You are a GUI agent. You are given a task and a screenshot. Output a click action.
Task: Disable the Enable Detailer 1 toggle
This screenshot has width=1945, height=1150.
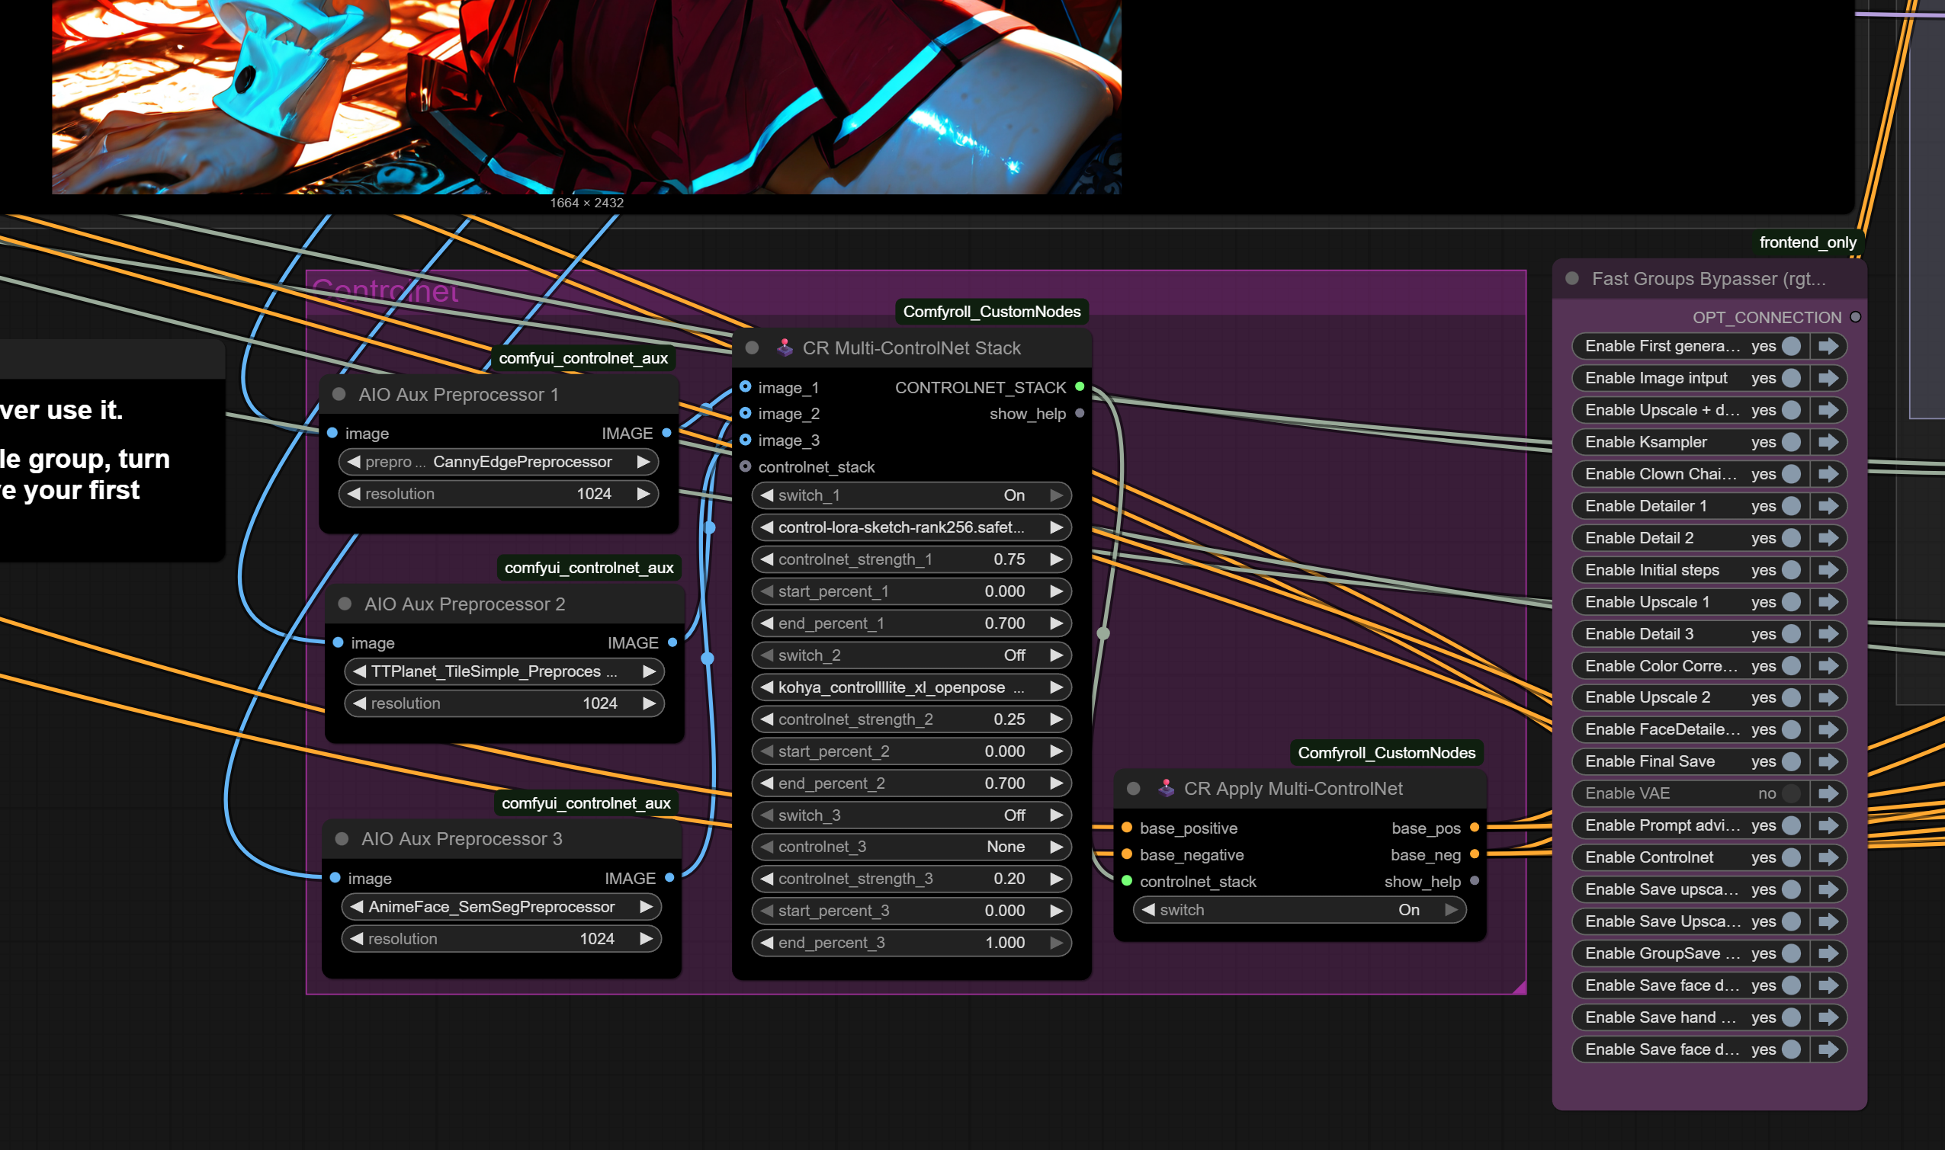pos(1791,506)
